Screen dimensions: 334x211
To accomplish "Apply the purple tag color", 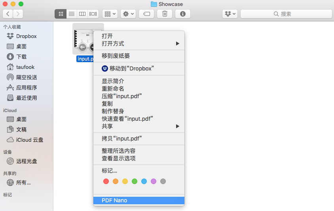I will (x=154, y=181).
